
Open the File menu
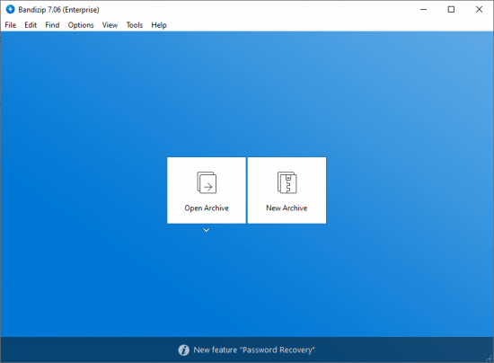point(11,25)
